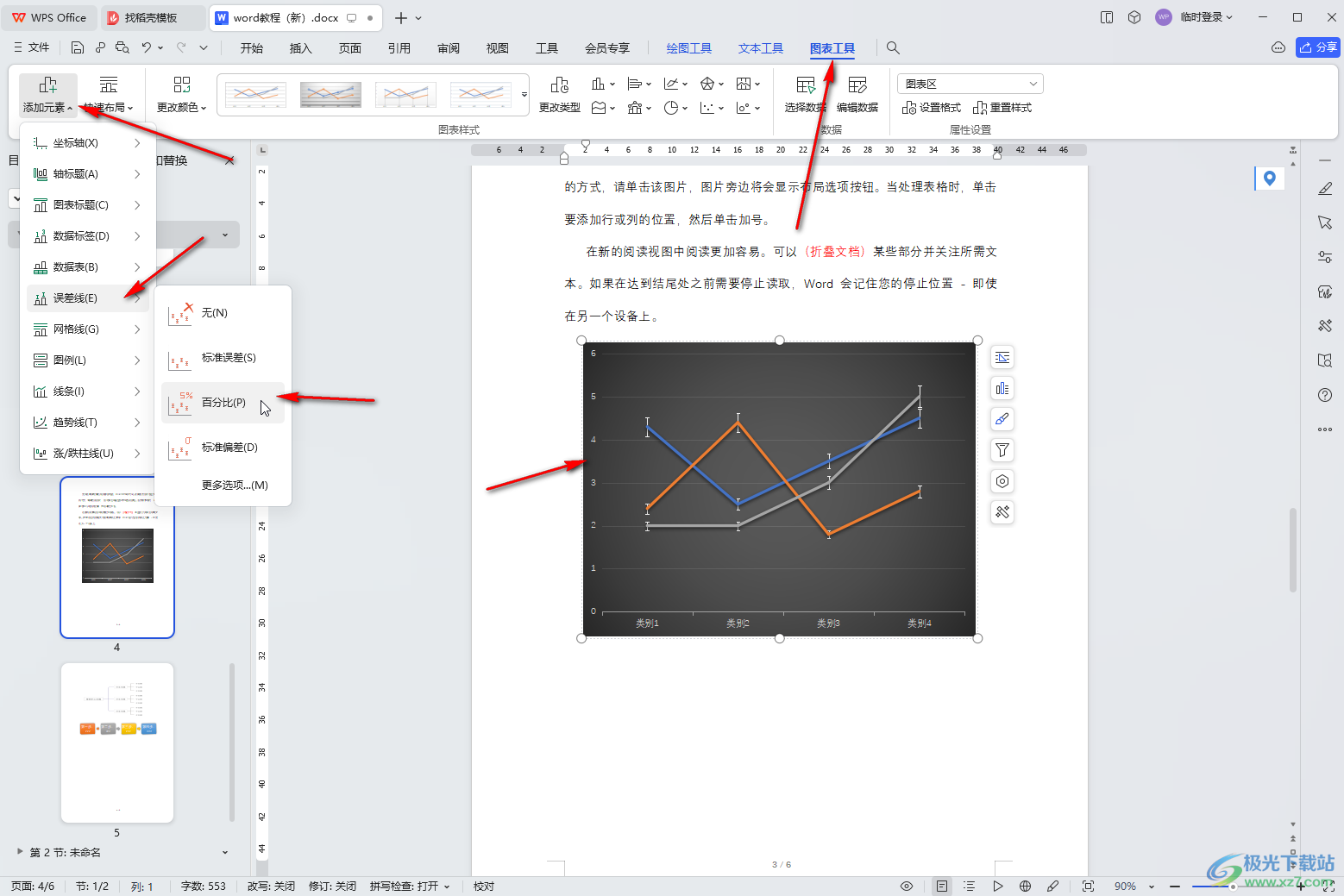Click the zoom out minus button
The width and height of the screenshot is (1344, 896).
tap(1175, 887)
